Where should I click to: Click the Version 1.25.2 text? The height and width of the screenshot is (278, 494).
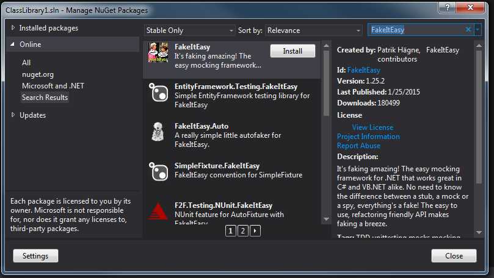point(361,81)
